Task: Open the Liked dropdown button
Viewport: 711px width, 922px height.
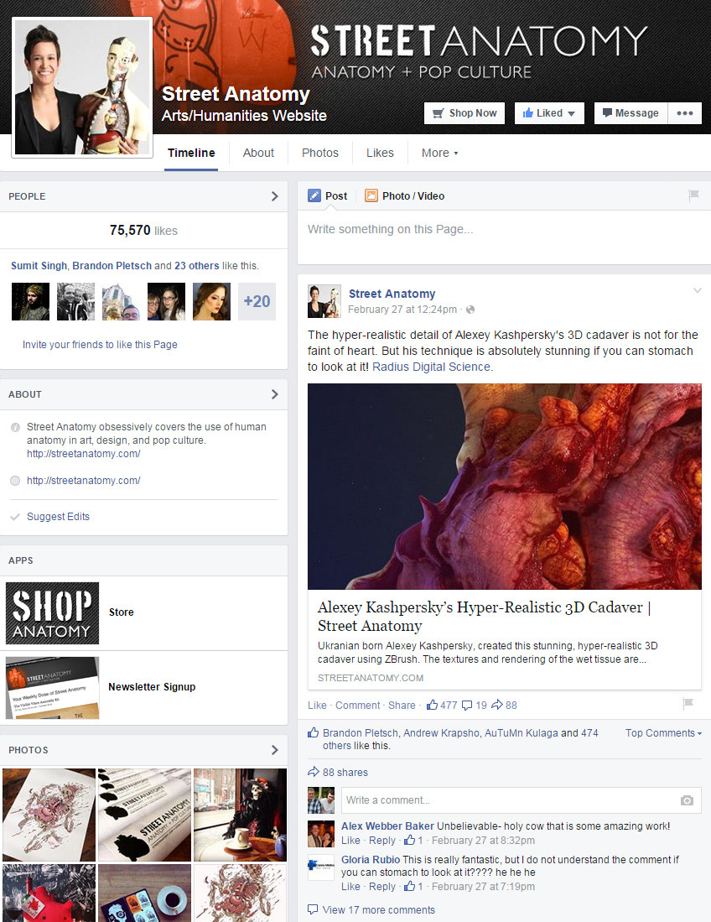Action: click(x=549, y=113)
